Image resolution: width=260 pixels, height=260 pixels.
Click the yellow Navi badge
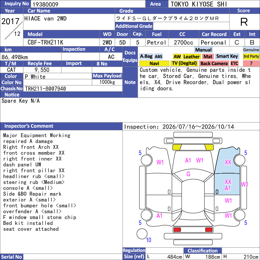[154, 63]
